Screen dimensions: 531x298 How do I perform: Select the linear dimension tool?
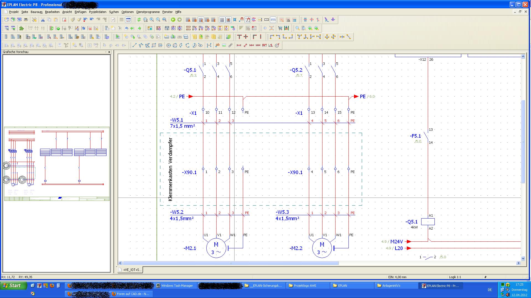point(239,45)
